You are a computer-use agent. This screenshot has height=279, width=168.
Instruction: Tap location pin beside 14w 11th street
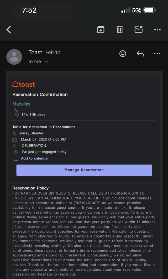click(x=17, y=115)
